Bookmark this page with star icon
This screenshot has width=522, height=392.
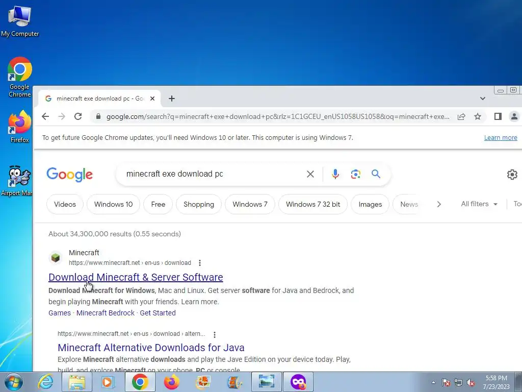pos(478,116)
